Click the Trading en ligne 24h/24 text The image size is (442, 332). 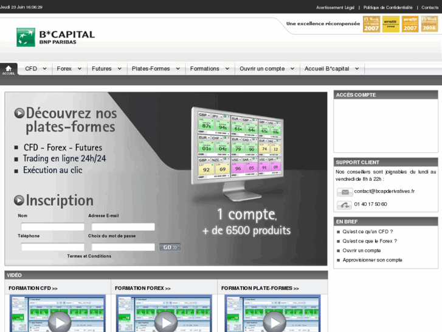(x=64, y=158)
